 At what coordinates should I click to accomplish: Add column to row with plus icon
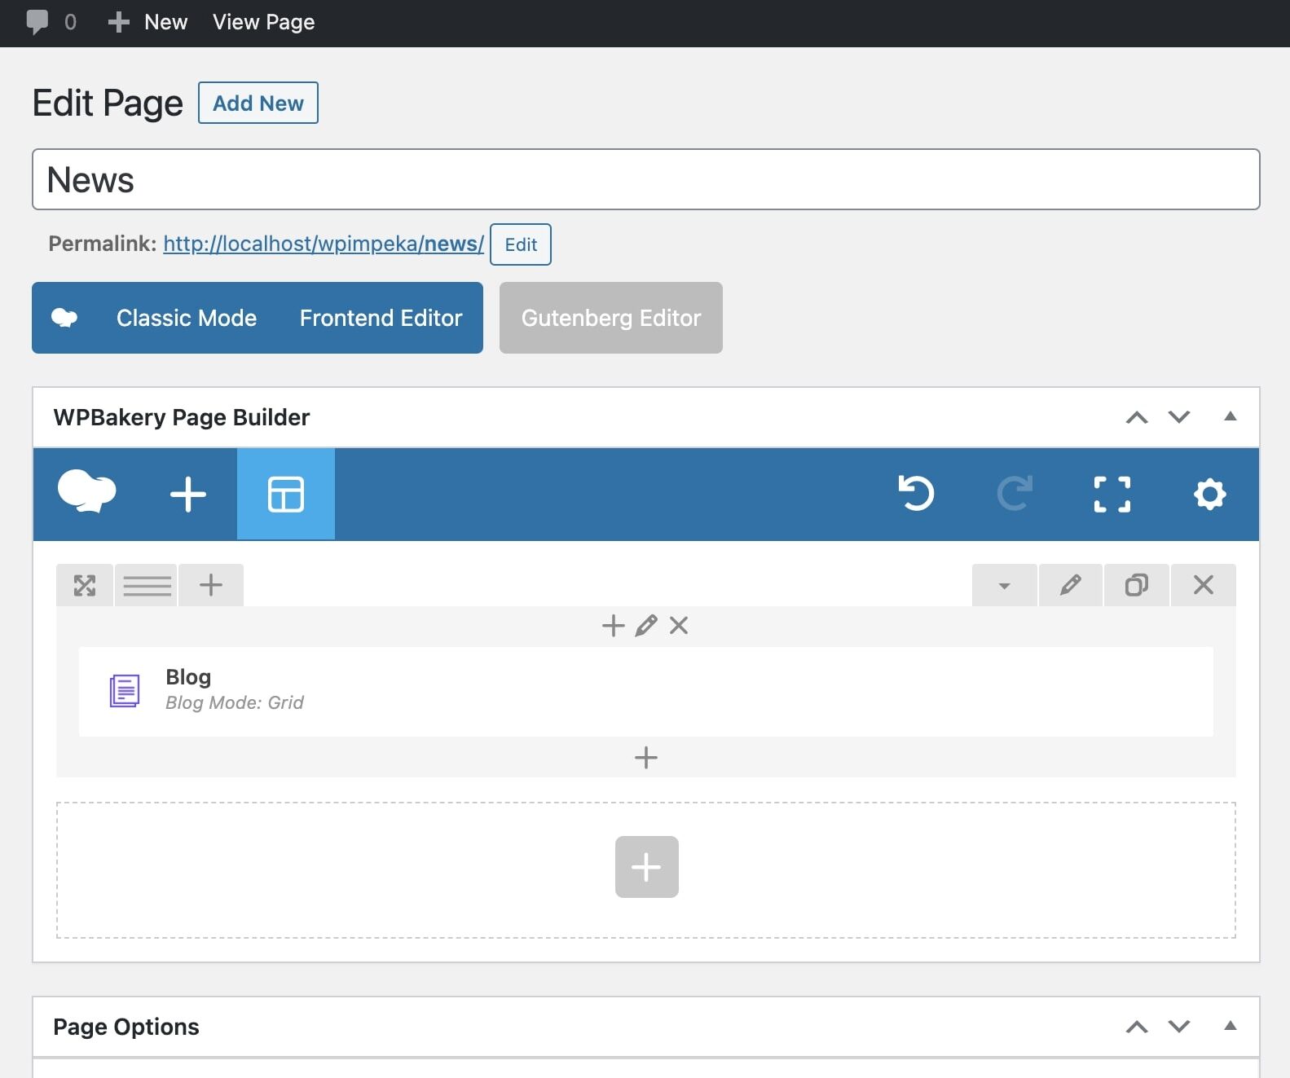click(211, 585)
